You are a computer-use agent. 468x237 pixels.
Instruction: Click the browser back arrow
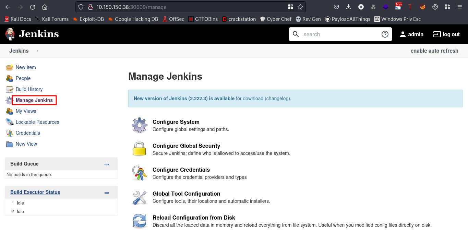tap(8, 7)
